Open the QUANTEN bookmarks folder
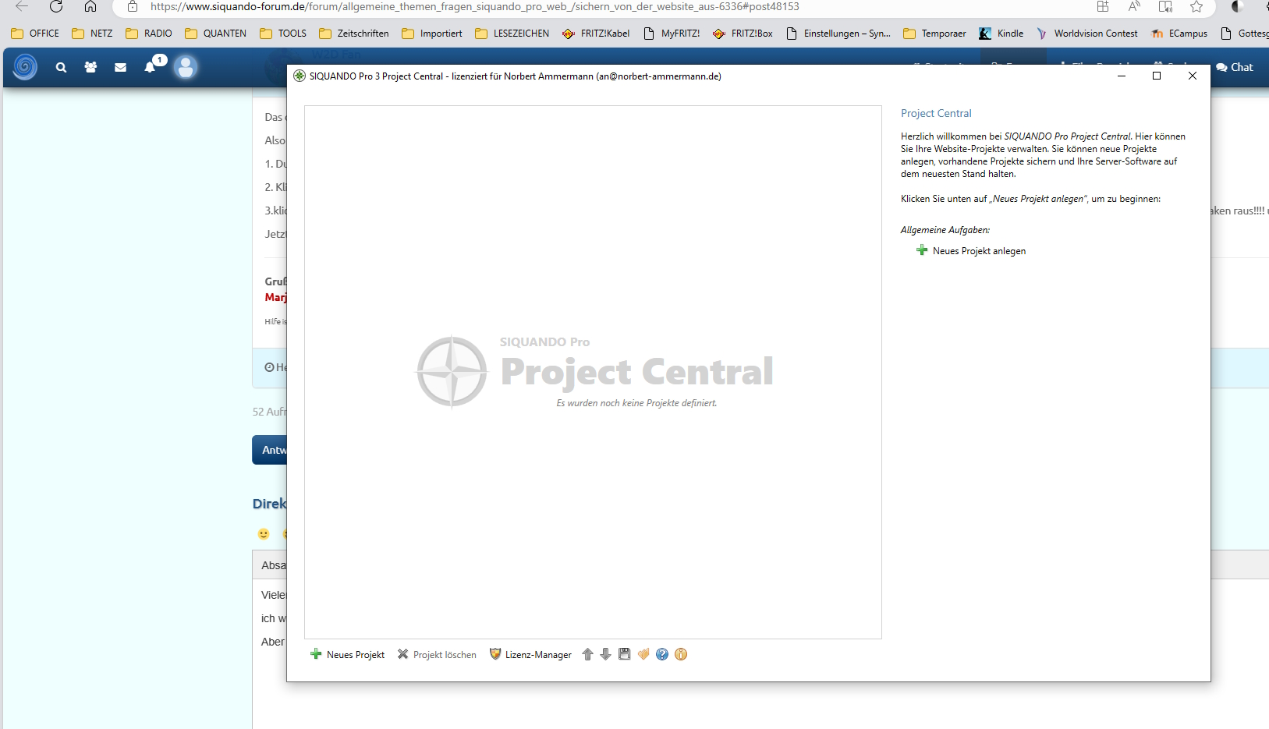Image resolution: width=1269 pixels, height=729 pixels. pos(216,34)
